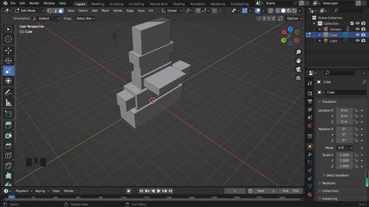Open the File menu
The width and height of the screenshot is (369, 207).
13,3
